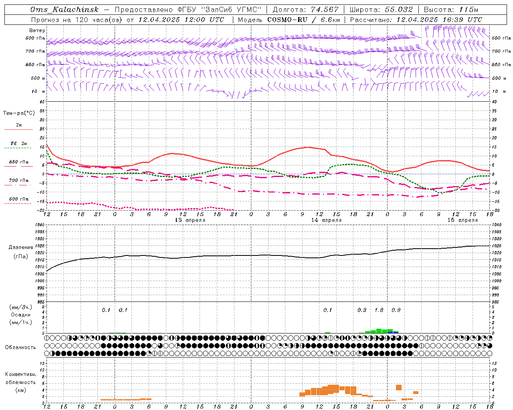Click the precipitation value 0.3
The height and width of the screenshot is (410, 513).
tap(362, 310)
